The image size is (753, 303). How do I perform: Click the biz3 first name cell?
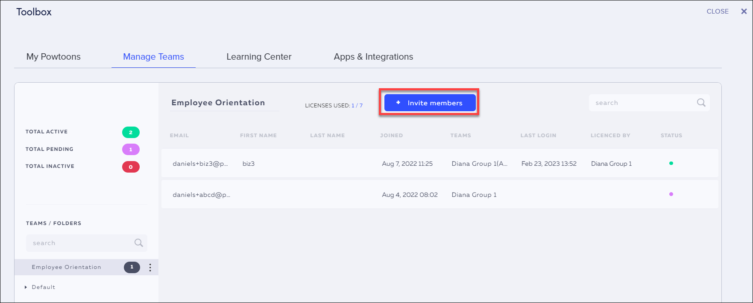point(249,164)
